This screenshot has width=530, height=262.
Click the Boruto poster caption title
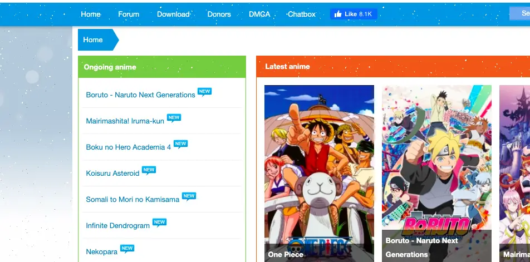[x=421, y=248]
